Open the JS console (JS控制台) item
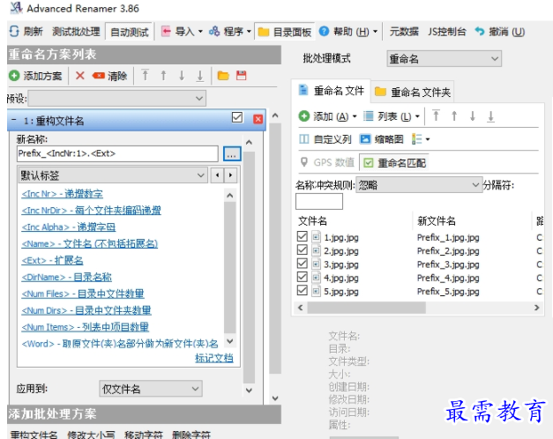The image size is (553, 439). (x=447, y=32)
